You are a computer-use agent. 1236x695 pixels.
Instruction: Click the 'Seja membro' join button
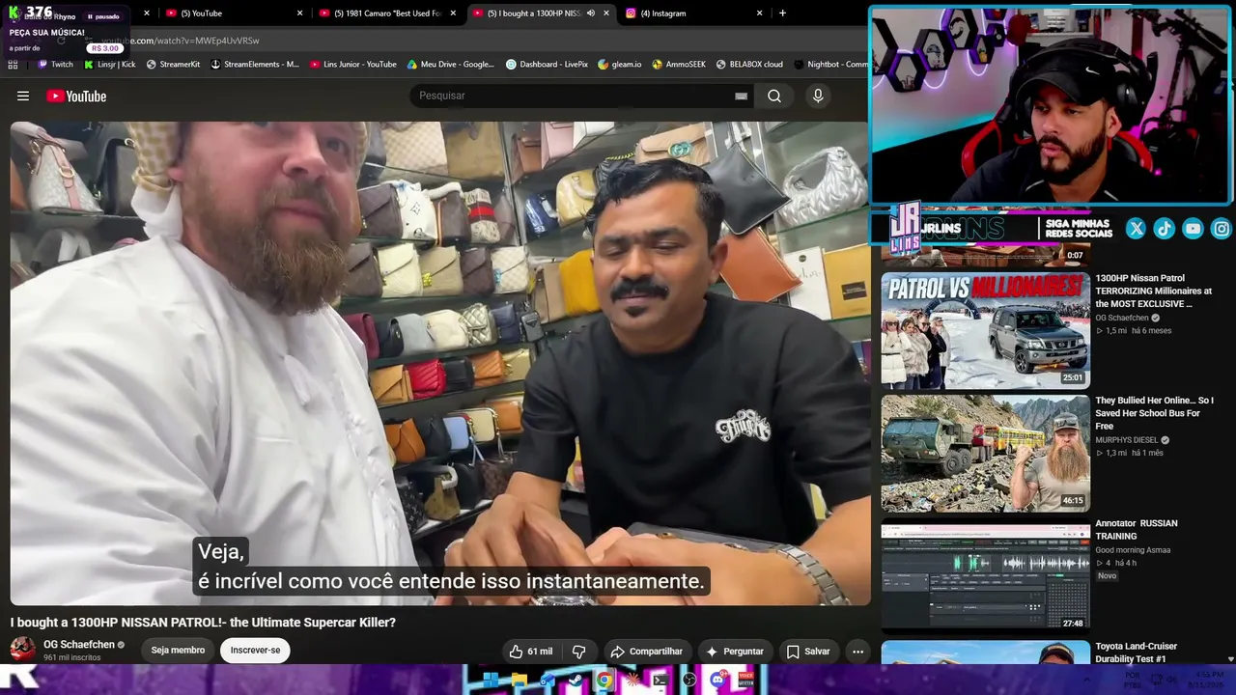pyautogui.click(x=178, y=651)
